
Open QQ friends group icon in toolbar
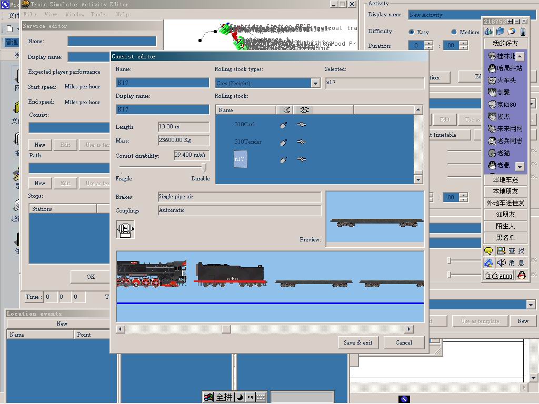pyautogui.click(x=488, y=32)
